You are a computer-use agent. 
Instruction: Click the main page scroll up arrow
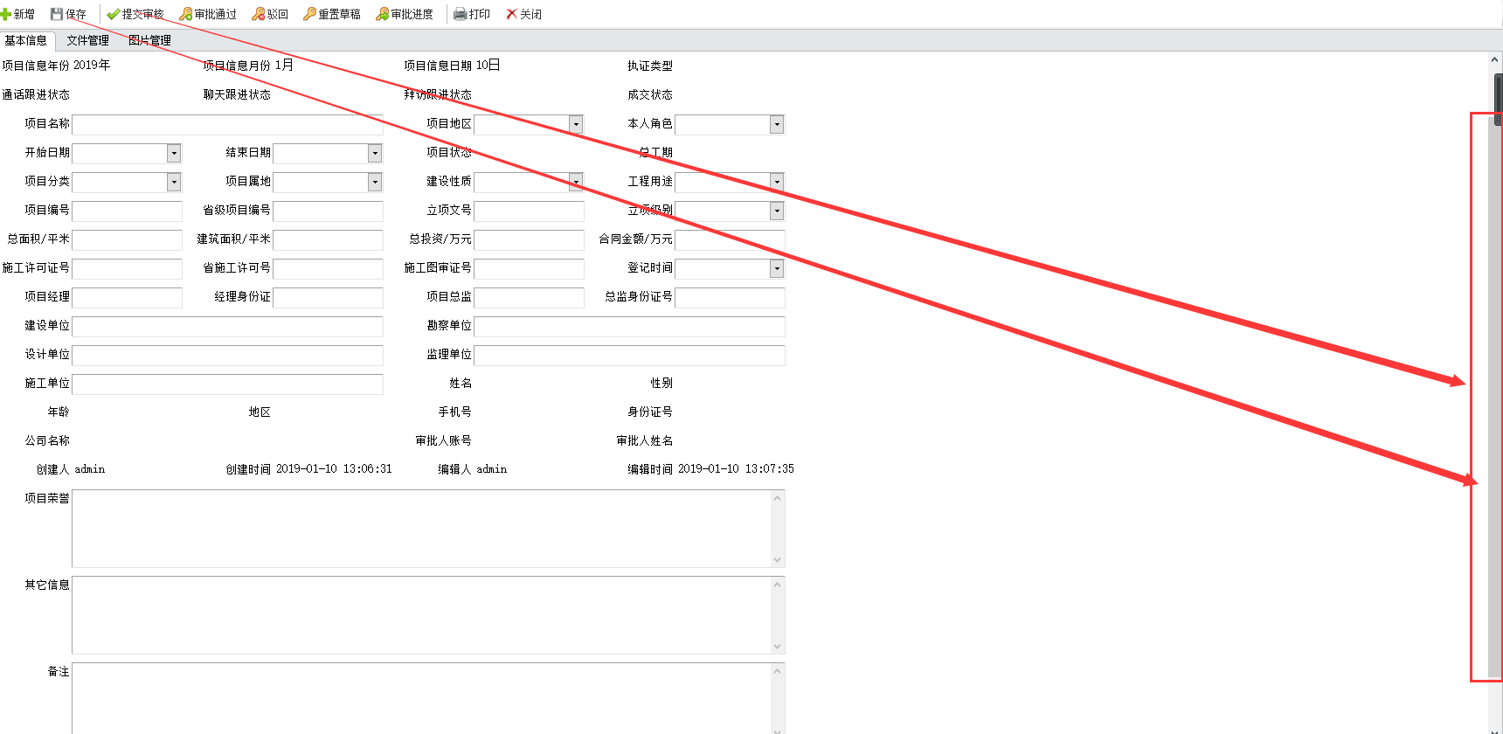point(1495,59)
